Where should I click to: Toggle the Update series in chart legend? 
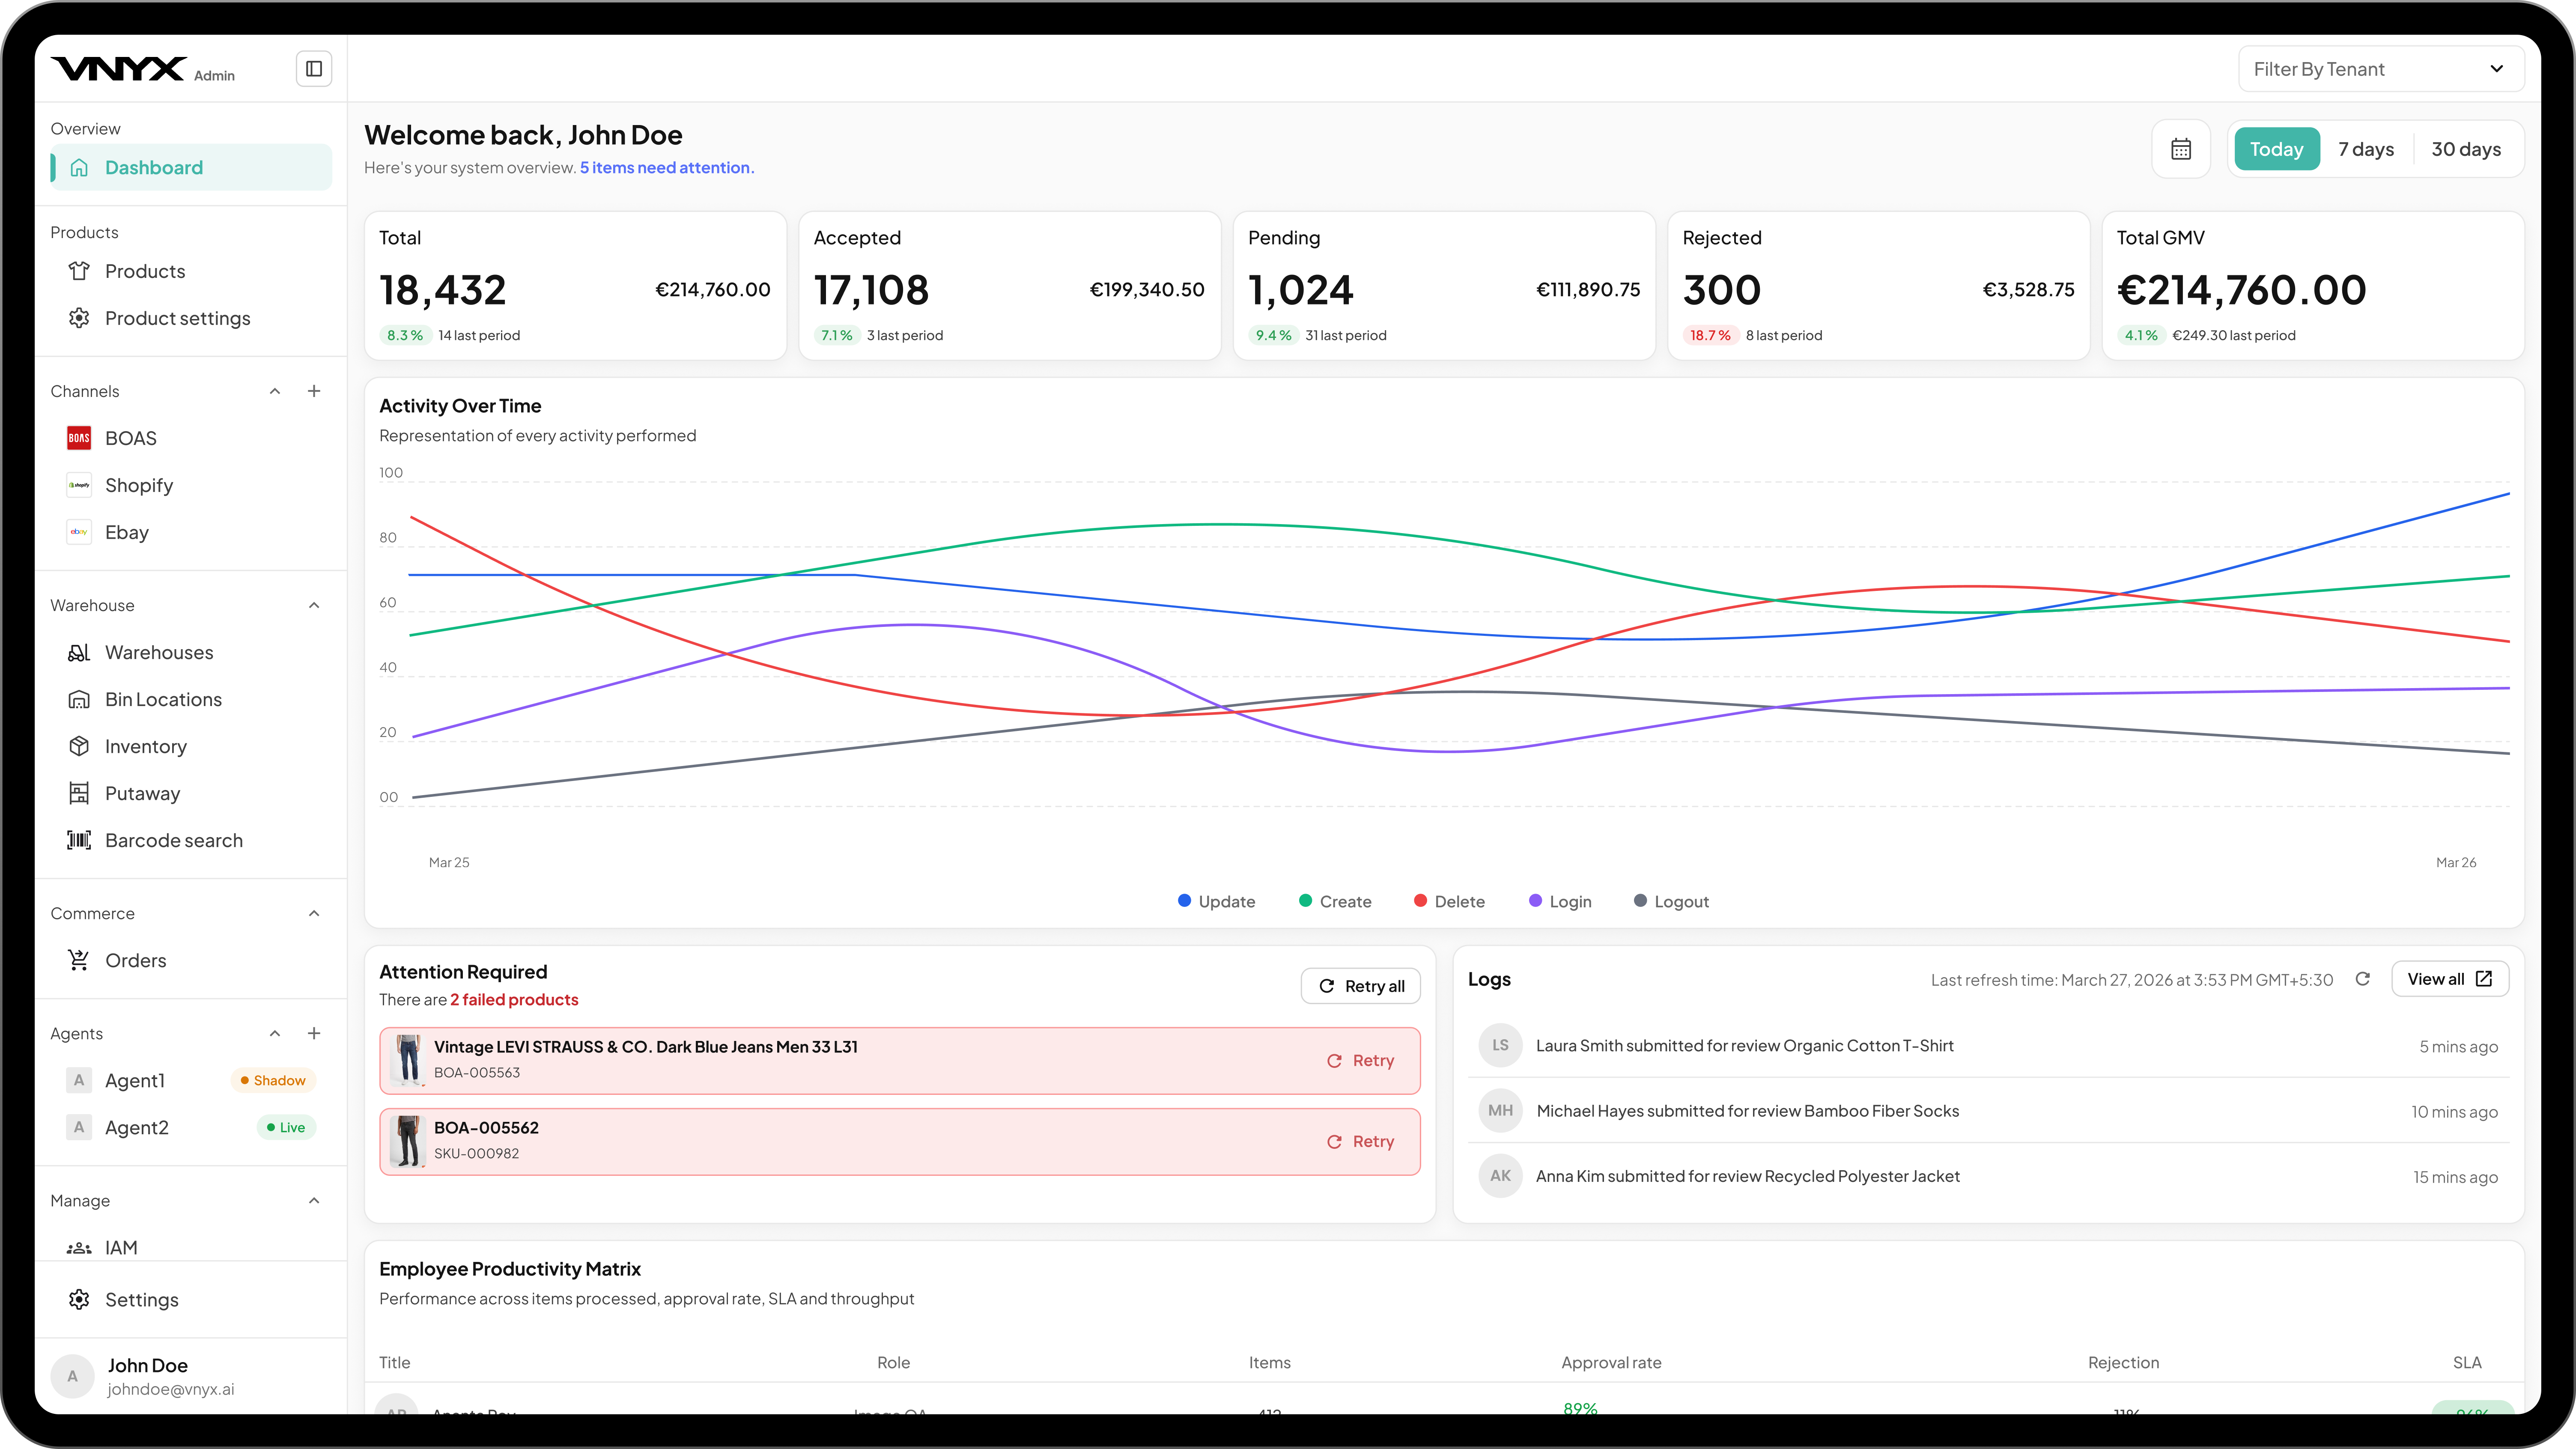tap(1216, 901)
